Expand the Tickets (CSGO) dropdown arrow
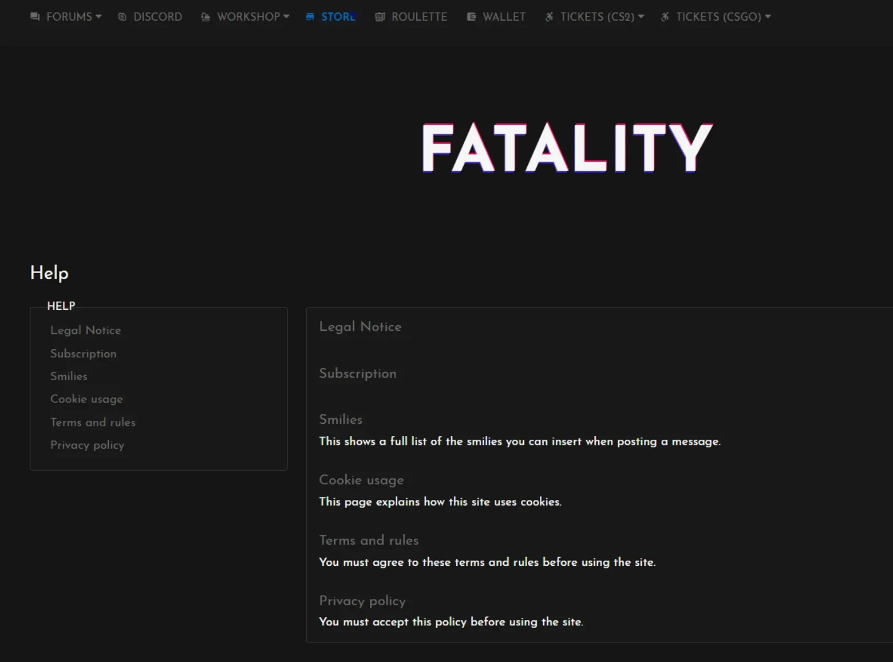The image size is (893, 662). [x=768, y=17]
